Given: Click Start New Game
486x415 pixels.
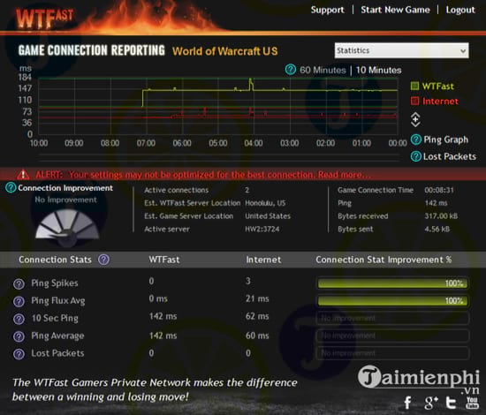Looking at the screenshot, I should pos(395,10).
